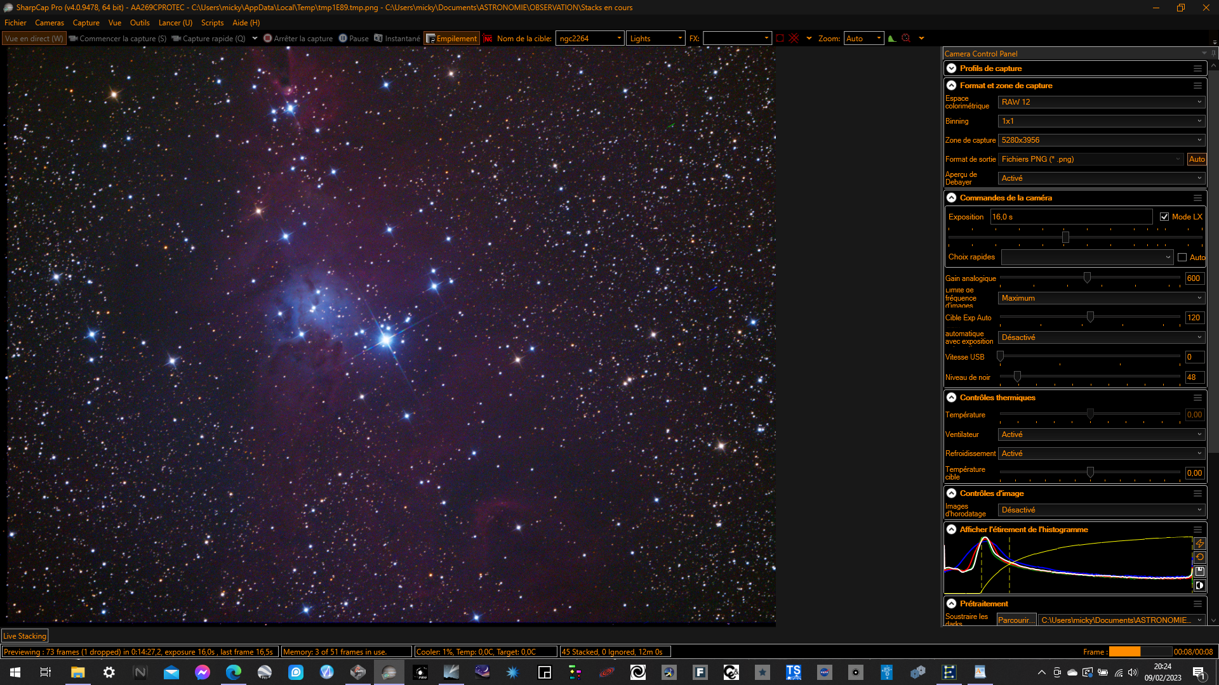Image resolution: width=1219 pixels, height=685 pixels.
Task: Collapse Commandes de la caméra section
Action: pyautogui.click(x=951, y=198)
